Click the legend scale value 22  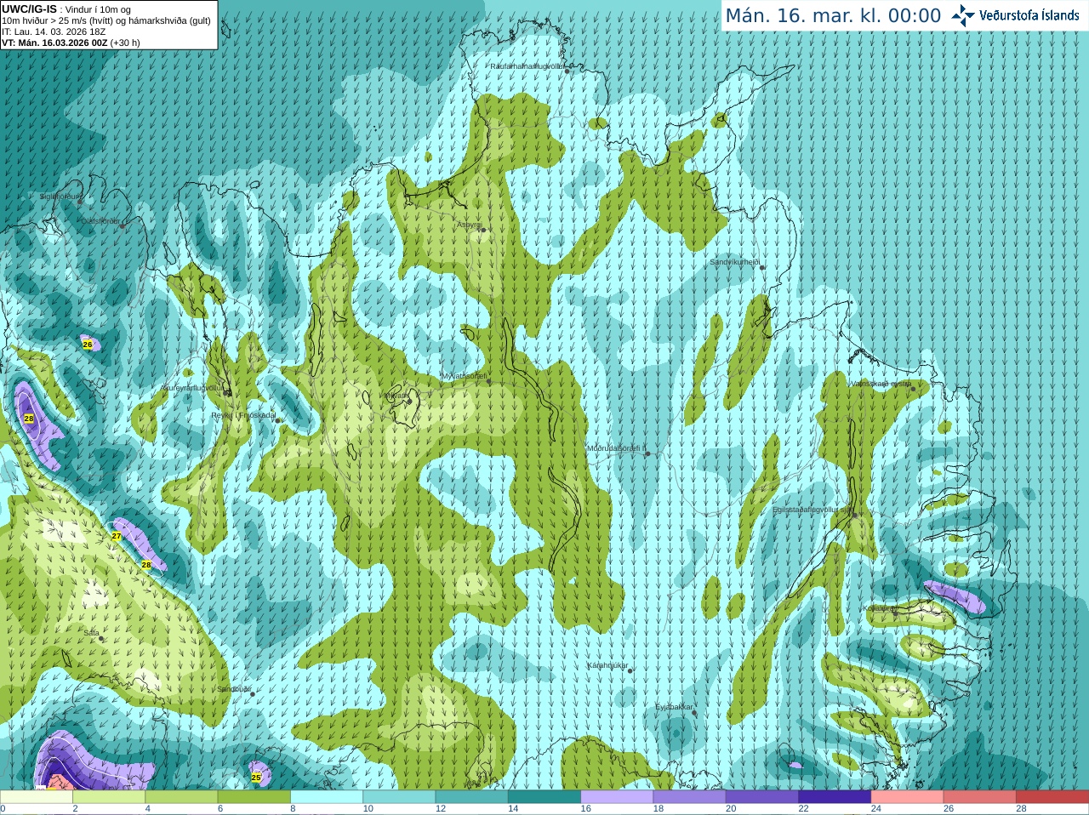(803, 809)
